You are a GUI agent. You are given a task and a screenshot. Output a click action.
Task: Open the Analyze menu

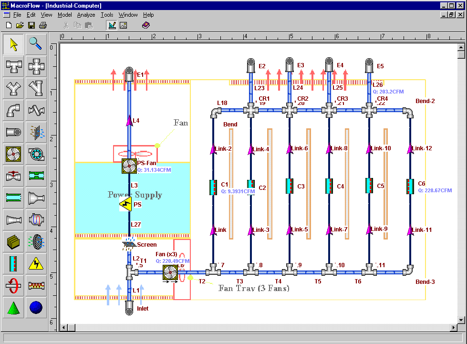[86, 15]
